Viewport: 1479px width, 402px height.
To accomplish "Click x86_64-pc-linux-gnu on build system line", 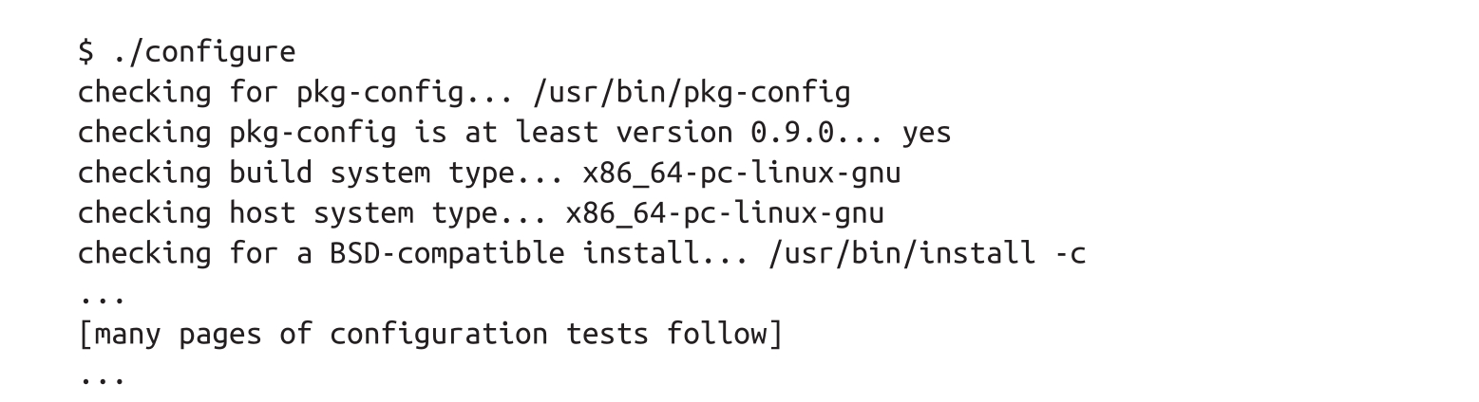I will pyautogui.click(x=741, y=174).
